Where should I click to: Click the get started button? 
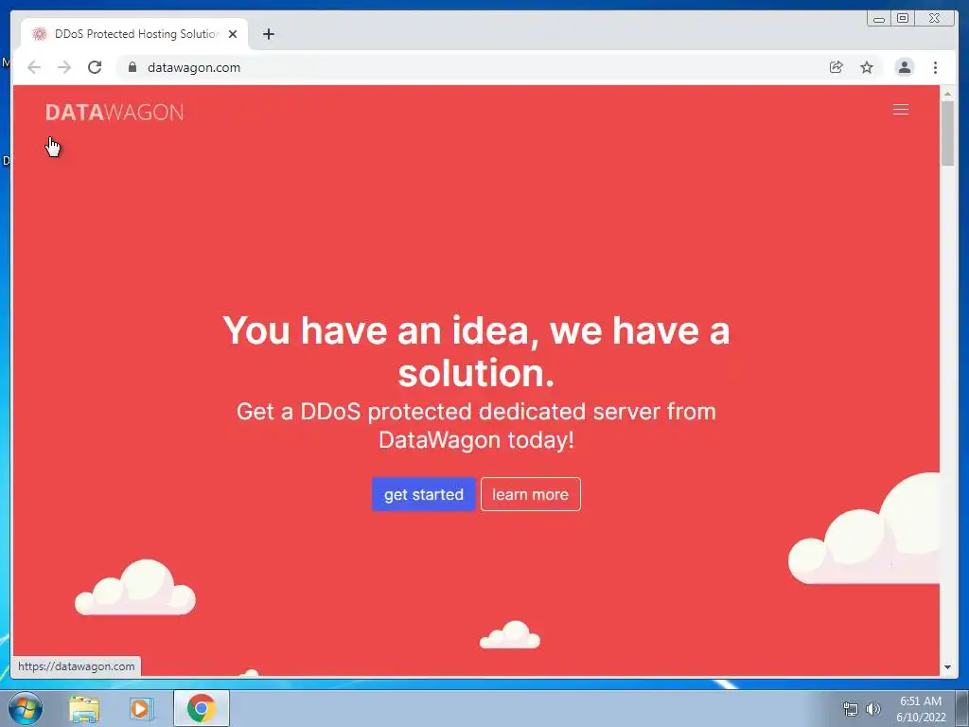coord(423,494)
